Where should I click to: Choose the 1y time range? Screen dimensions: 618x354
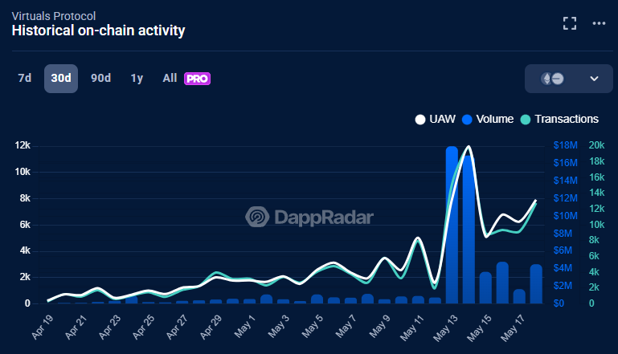point(137,79)
